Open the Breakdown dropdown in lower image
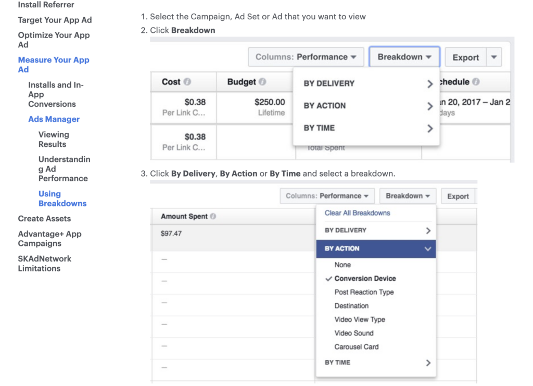 408,196
